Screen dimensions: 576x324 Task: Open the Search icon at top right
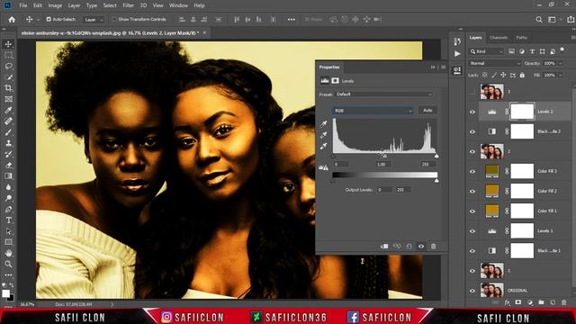coord(539,20)
